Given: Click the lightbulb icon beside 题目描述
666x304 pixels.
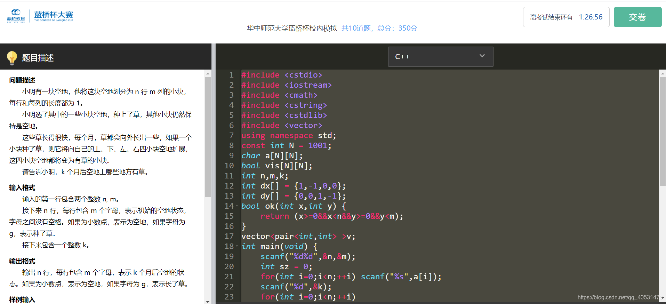Looking at the screenshot, I should 12,58.
